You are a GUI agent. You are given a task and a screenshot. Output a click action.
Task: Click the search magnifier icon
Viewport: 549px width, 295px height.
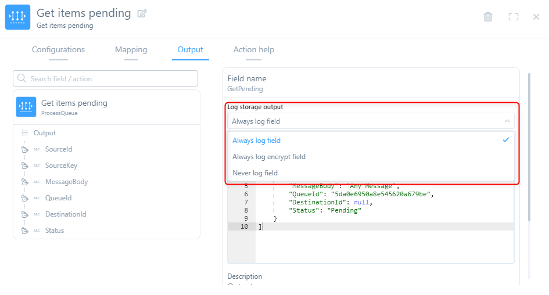pyautogui.click(x=22, y=78)
